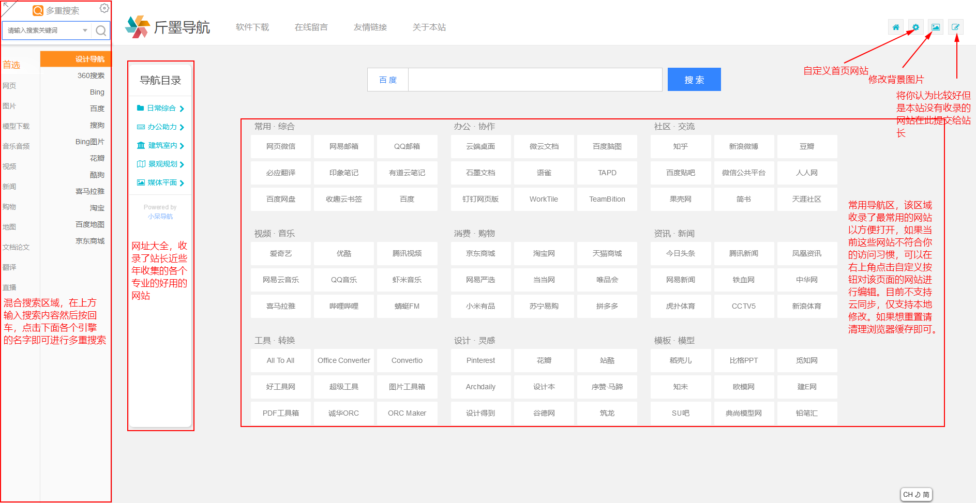Click the orange 设计导航 header
Viewport: 976px width, 503px height.
(76, 59)
